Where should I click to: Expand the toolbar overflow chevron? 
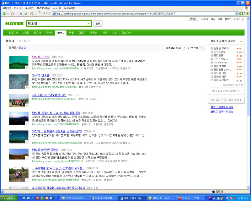click(x=40, y=12)
